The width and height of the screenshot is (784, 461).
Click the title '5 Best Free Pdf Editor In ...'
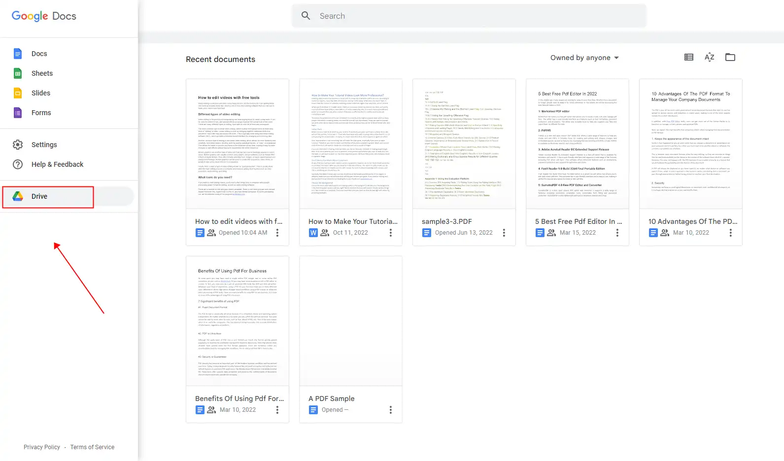579,221
